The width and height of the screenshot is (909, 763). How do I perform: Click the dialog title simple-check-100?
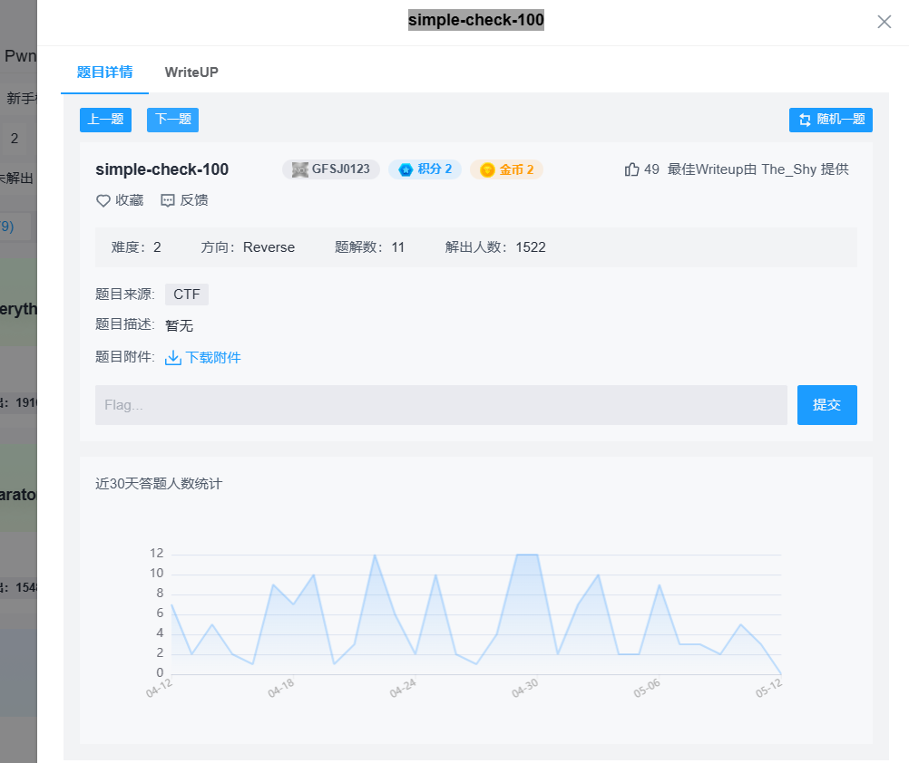coord(475,20)
